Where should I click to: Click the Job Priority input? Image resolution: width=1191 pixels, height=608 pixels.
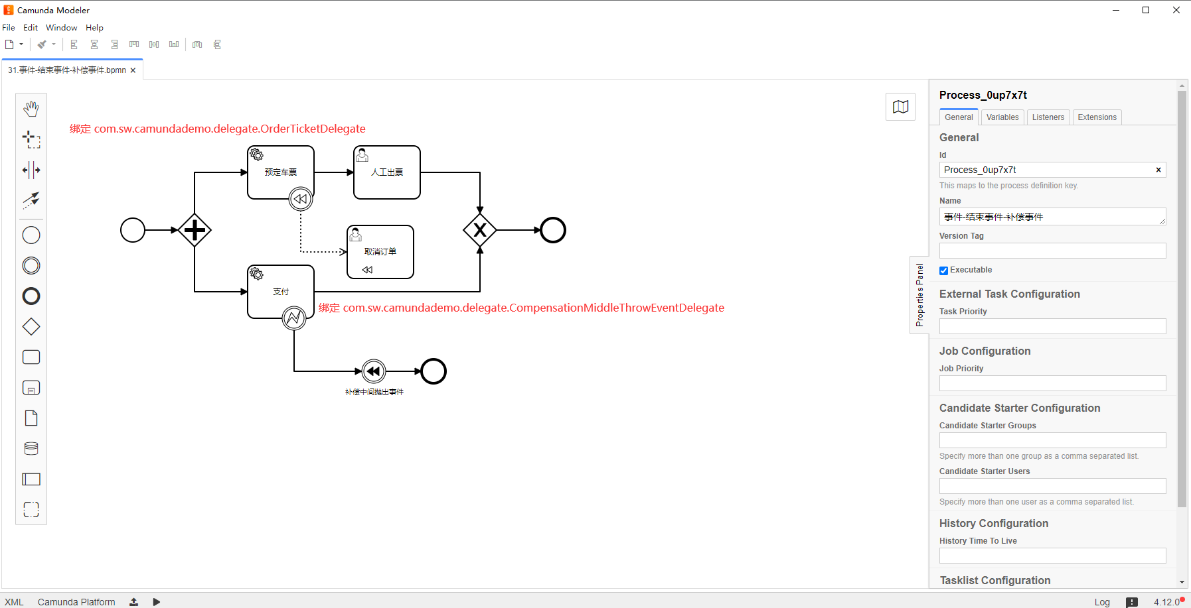[x=1053, y=383]
